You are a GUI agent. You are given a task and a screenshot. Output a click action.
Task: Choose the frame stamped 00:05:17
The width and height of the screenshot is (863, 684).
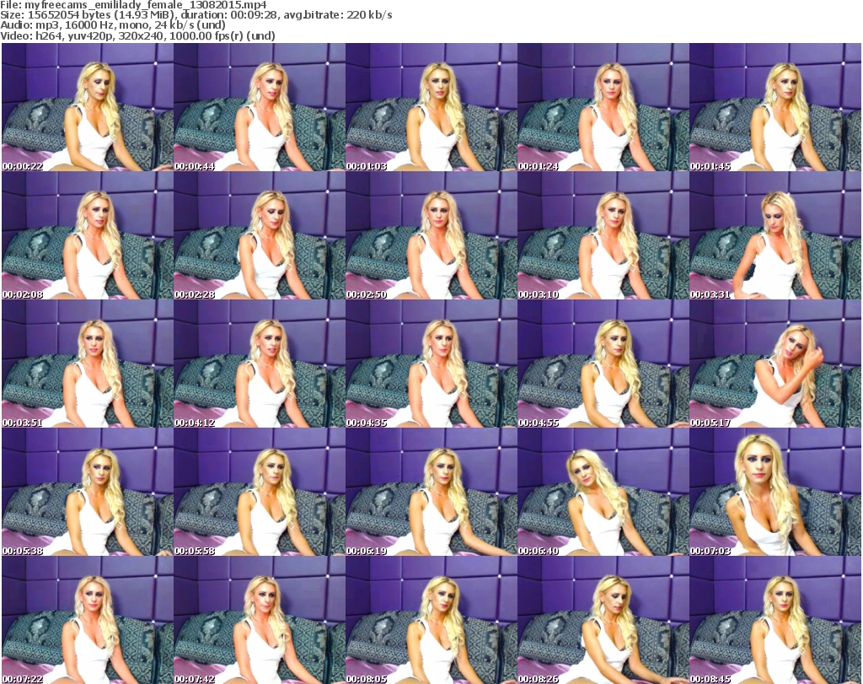click(775, 364)
